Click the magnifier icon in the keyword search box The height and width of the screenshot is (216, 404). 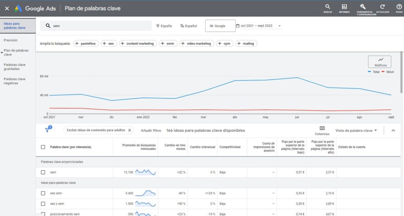click(48, 26)
